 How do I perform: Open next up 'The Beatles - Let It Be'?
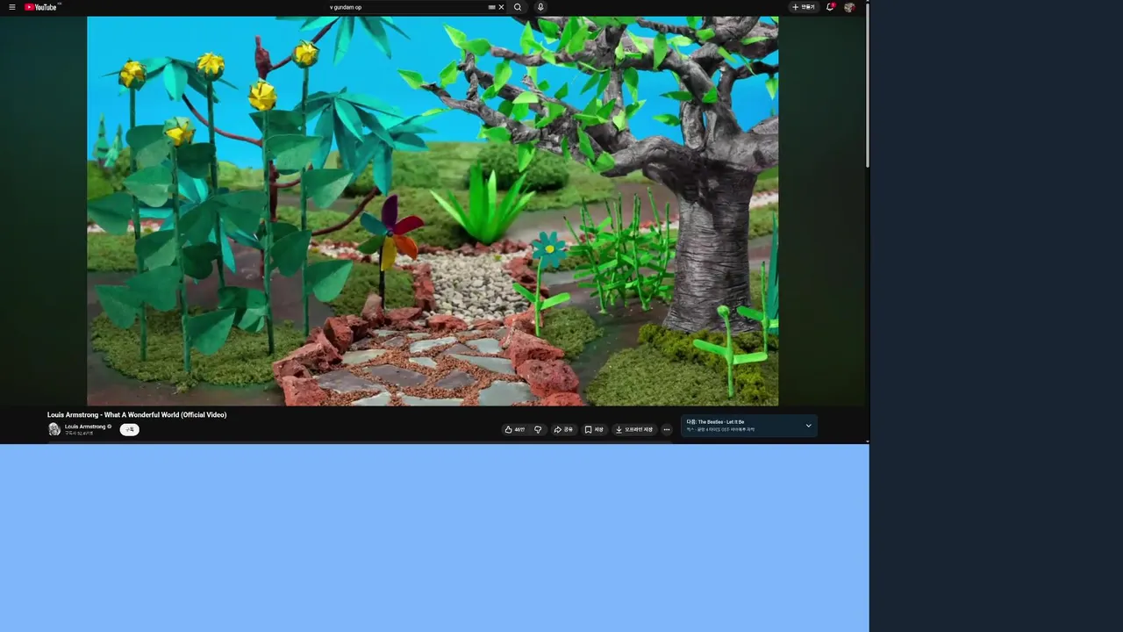coord(715,422)
